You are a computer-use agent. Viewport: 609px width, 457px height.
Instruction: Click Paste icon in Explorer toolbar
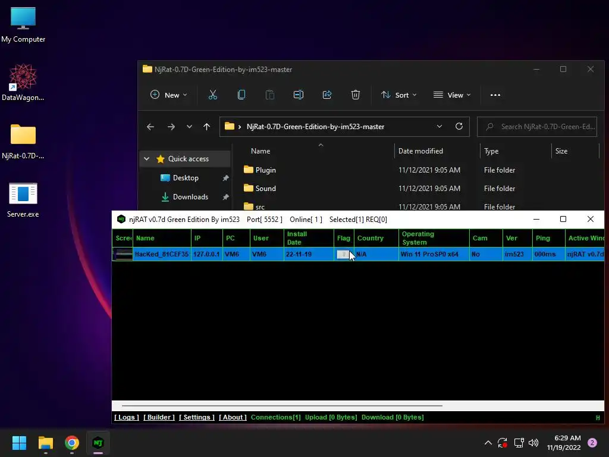[269, 95]
